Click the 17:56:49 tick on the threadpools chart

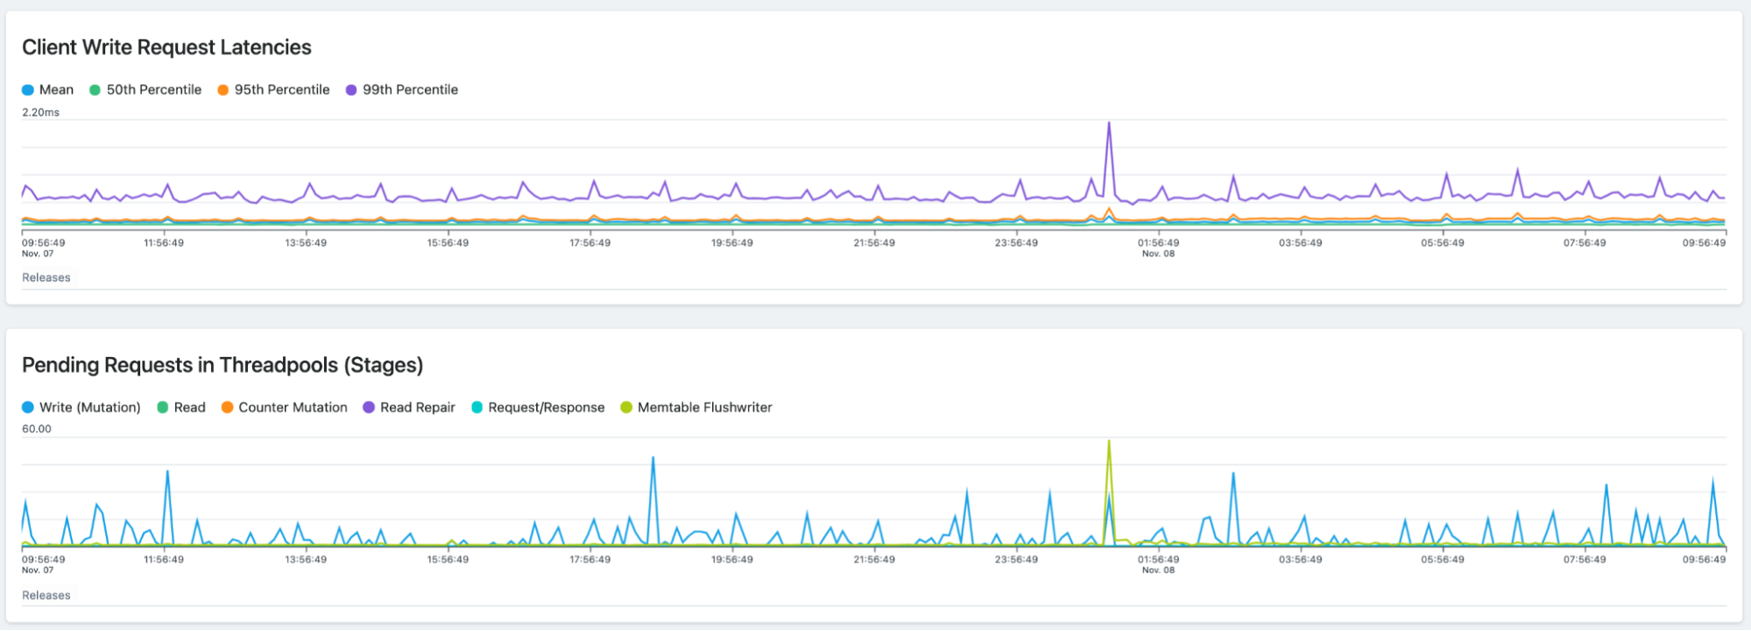pos(590,559)
